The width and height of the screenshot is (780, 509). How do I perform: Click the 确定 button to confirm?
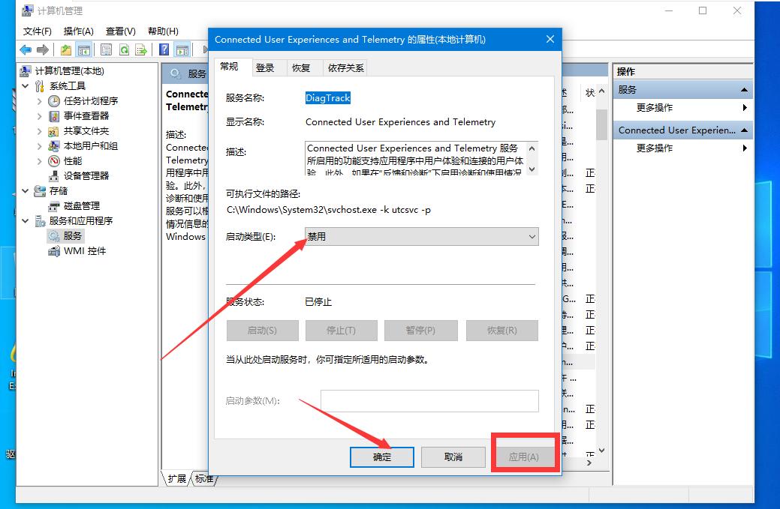(x=381, y=457)
